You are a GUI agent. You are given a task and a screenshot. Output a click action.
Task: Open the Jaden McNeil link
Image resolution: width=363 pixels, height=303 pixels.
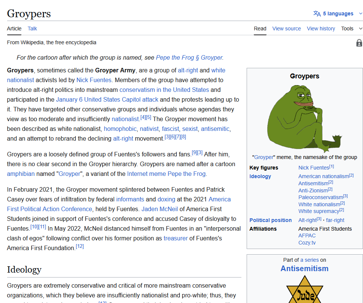160,209
